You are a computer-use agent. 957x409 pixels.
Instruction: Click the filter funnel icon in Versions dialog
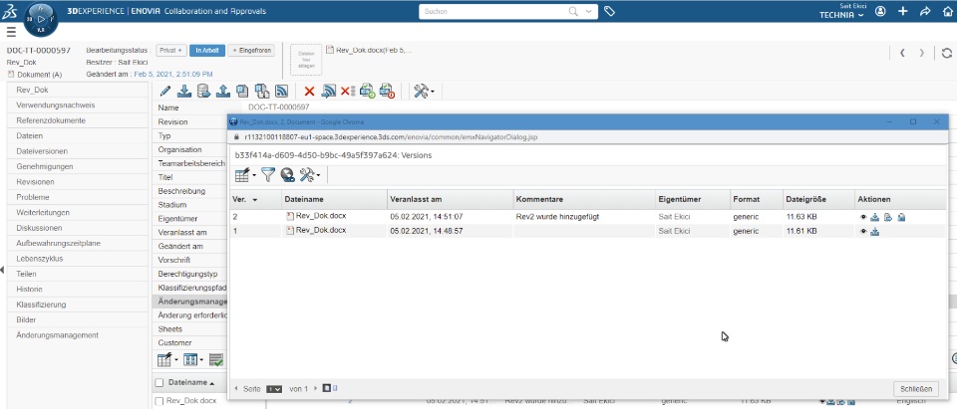click(x=268, y=175)
